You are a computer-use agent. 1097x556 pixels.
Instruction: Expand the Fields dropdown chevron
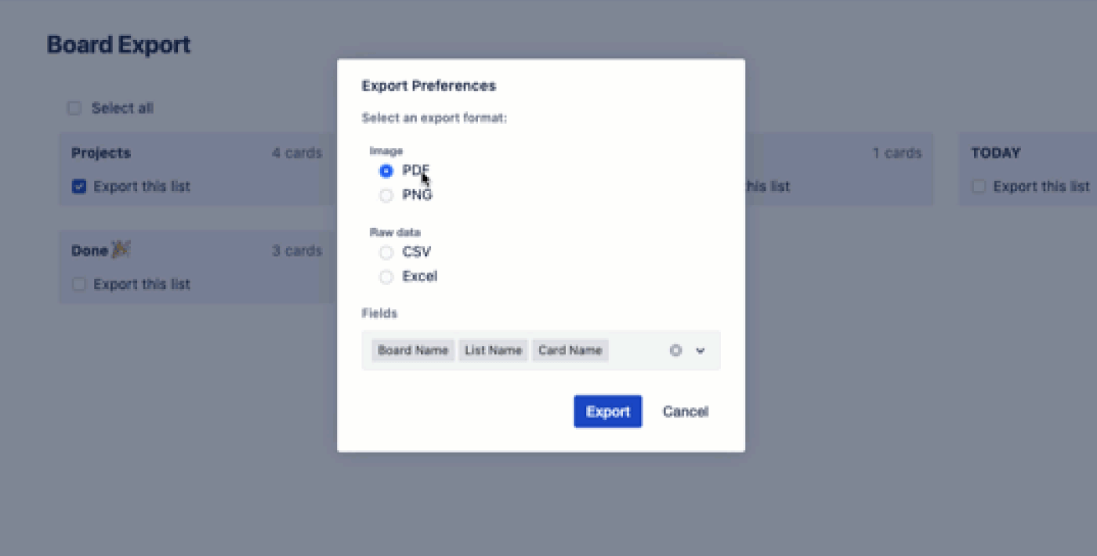[x=700, y=350]
